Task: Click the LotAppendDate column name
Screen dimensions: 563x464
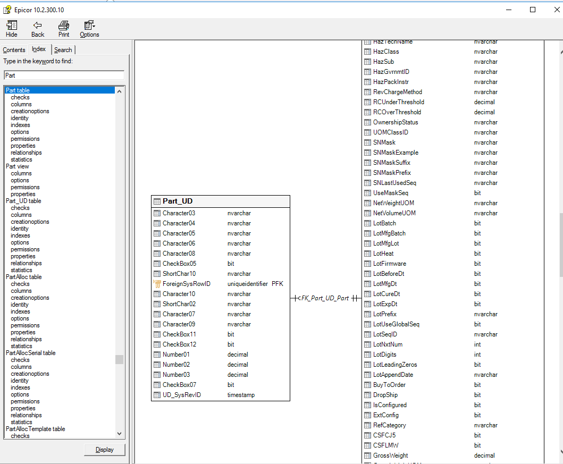Action: (x=393, y=375)
